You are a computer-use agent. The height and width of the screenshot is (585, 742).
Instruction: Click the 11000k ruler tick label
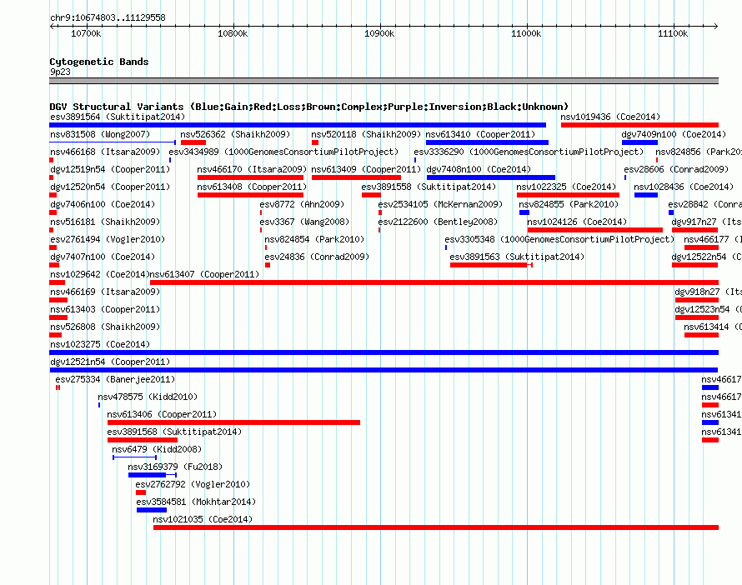pos(526,33)
